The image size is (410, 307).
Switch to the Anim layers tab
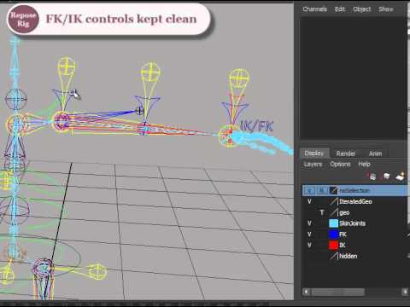pyautogui.click(x=375, y=153)
